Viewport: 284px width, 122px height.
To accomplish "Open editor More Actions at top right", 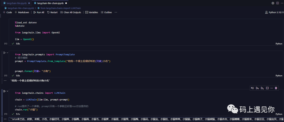I will pyautogui.click(x=282, y=3).
